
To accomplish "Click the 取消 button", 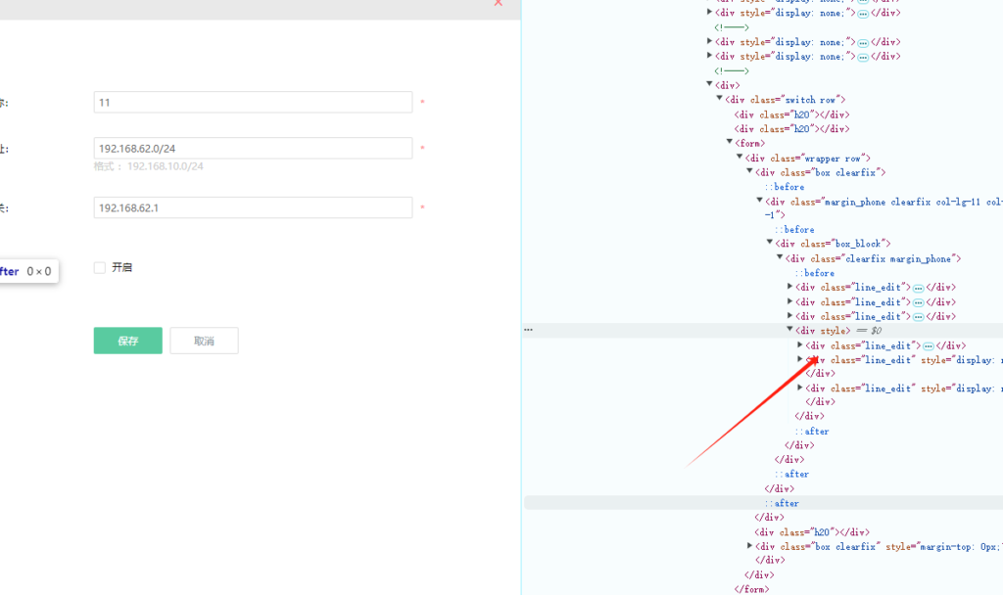I will coord(204,341).
